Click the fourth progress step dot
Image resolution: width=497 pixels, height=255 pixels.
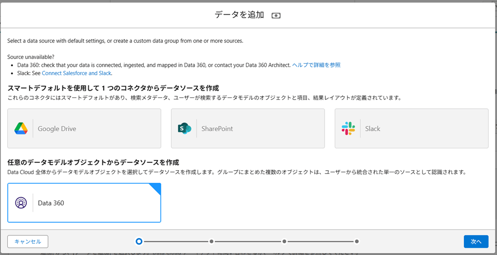[x=357, y=241]
